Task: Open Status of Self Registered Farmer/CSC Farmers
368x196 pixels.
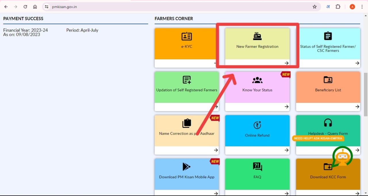Action: tap(328, 48)
